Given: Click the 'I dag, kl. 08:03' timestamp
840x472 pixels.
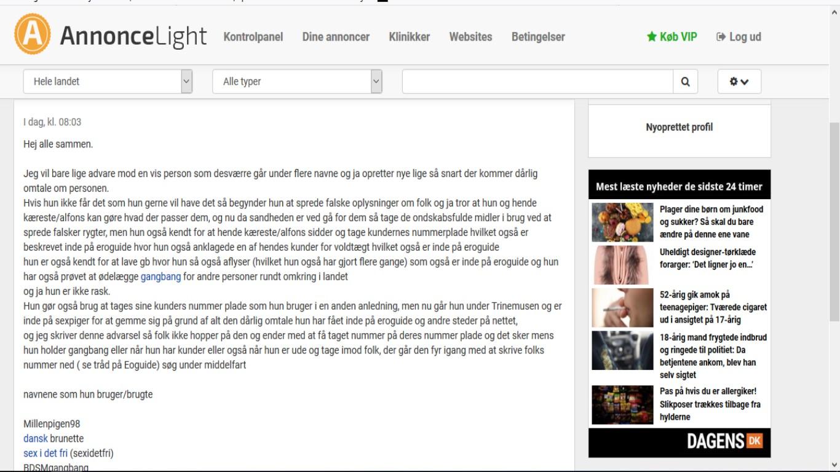Looking at the screenshot, I should [x=52, y=122].
